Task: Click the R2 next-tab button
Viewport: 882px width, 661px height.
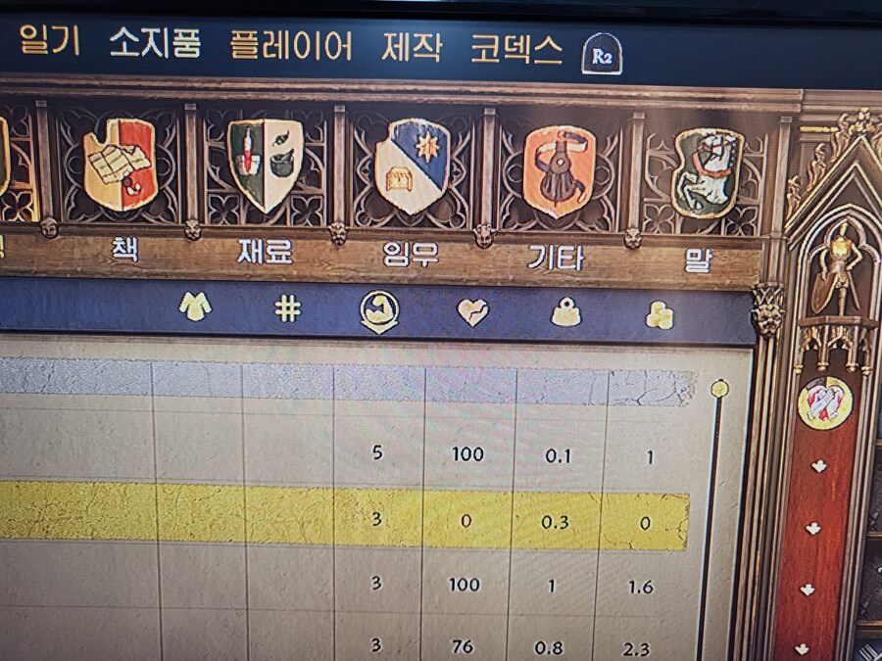Action: [x=602, y=54]
